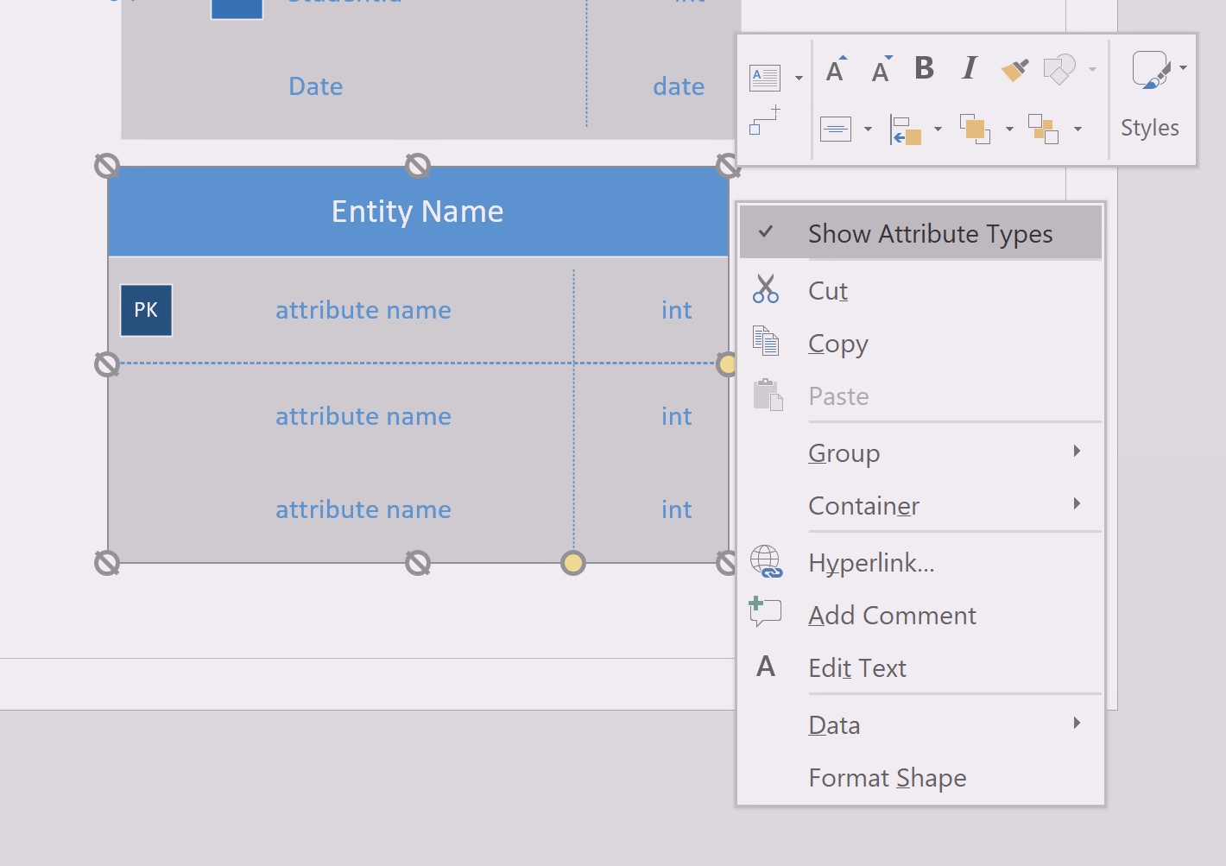The height and width of the screenshot is (866, 1226).
Task: Click the Align shapes icon
Action: point(905,130)
